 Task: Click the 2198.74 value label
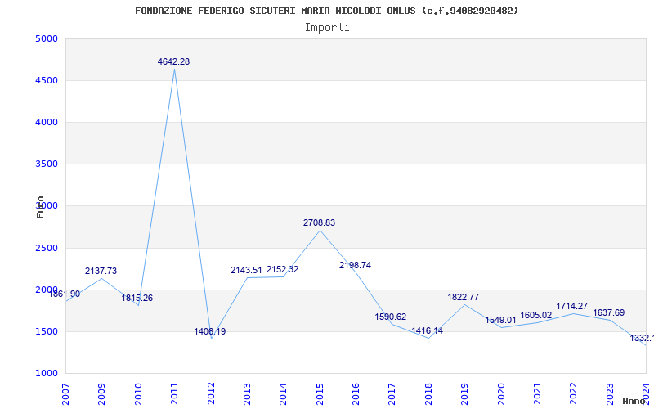355,265
